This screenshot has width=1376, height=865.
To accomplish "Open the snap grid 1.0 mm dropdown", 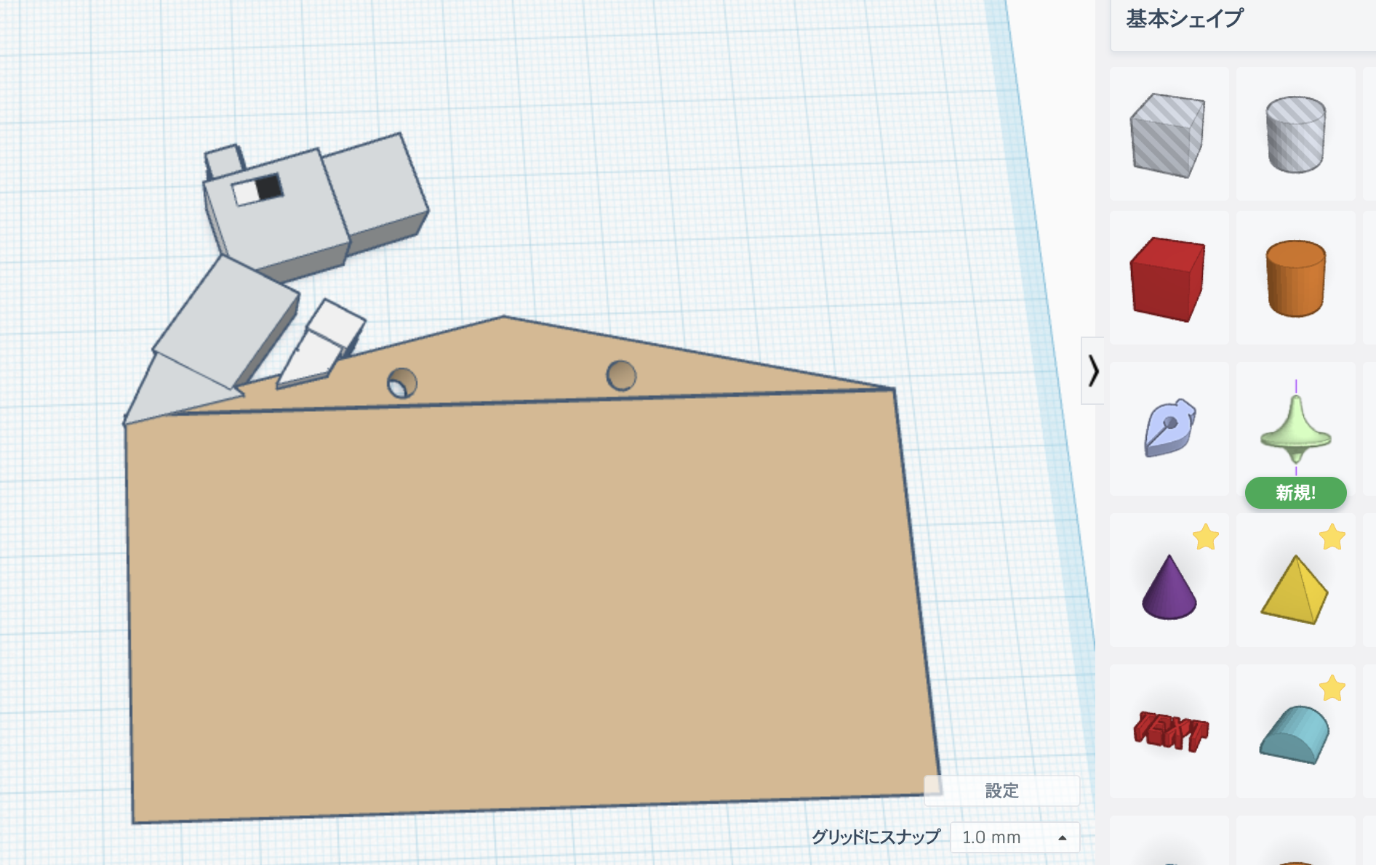I will point(1015,837).
